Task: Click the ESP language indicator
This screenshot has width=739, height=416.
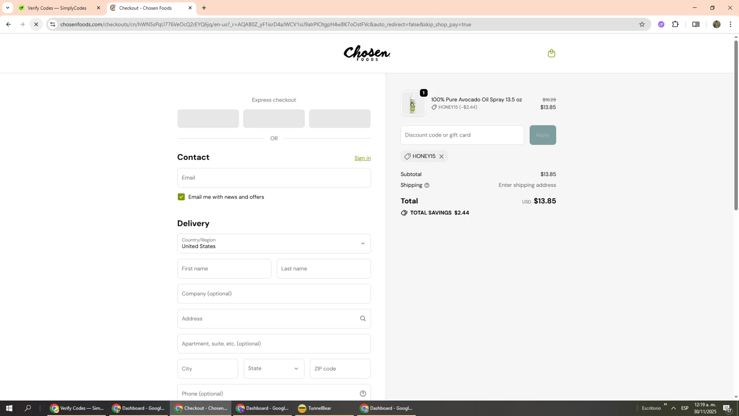Action: click(685, 408)
